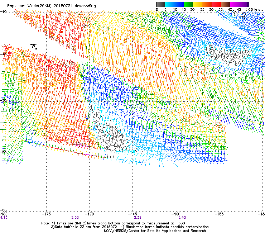Click the black island outline on the map

34,46
